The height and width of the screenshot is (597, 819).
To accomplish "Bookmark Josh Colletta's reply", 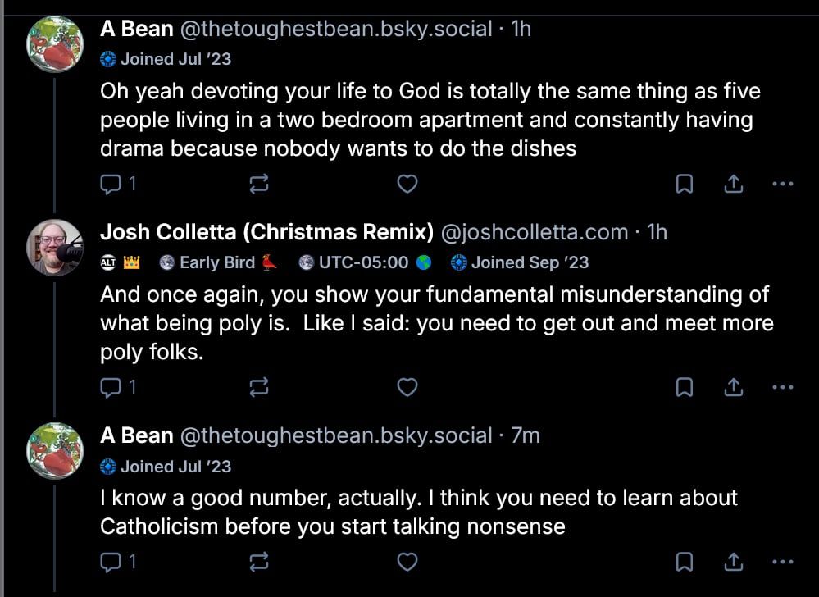I will click(x=686, y=386).
